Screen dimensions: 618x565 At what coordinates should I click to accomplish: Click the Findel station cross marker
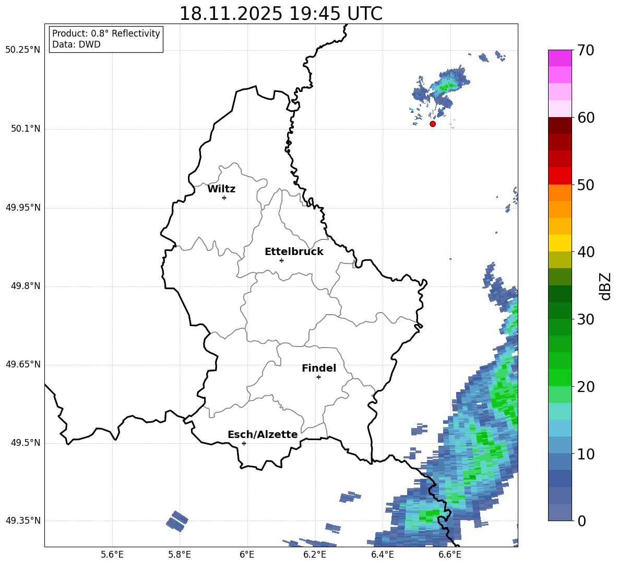(318, 377)
